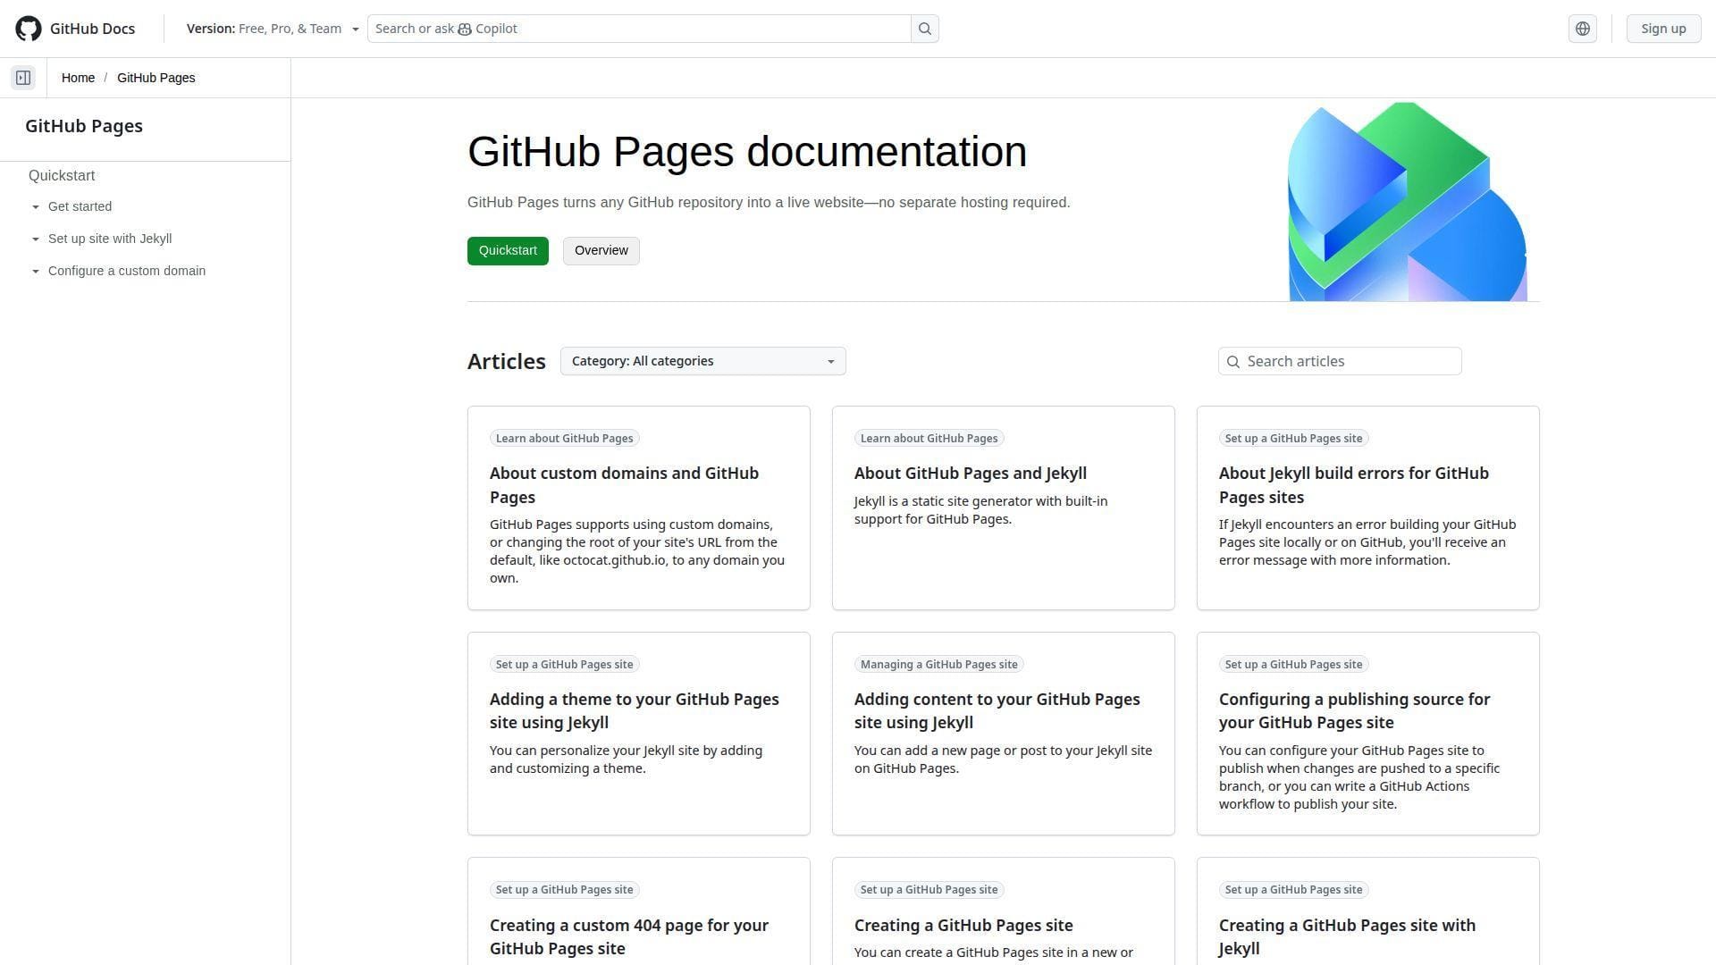Expand Configure a custom domain section
1716x965 pixels.
click(126, 271)
